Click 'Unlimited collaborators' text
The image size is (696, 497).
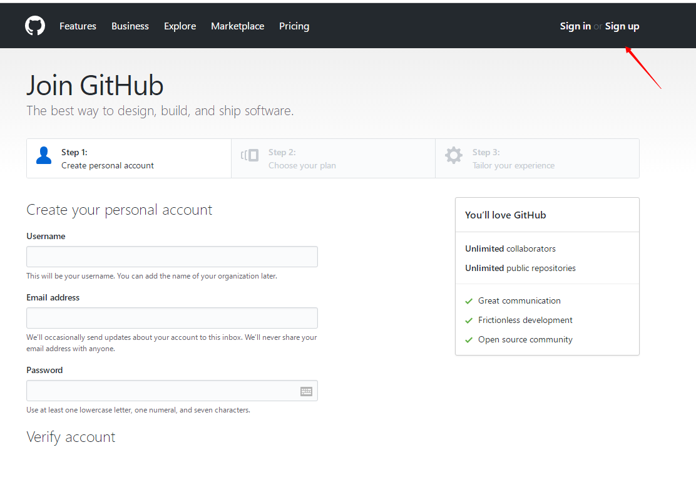tap(511, 249)
